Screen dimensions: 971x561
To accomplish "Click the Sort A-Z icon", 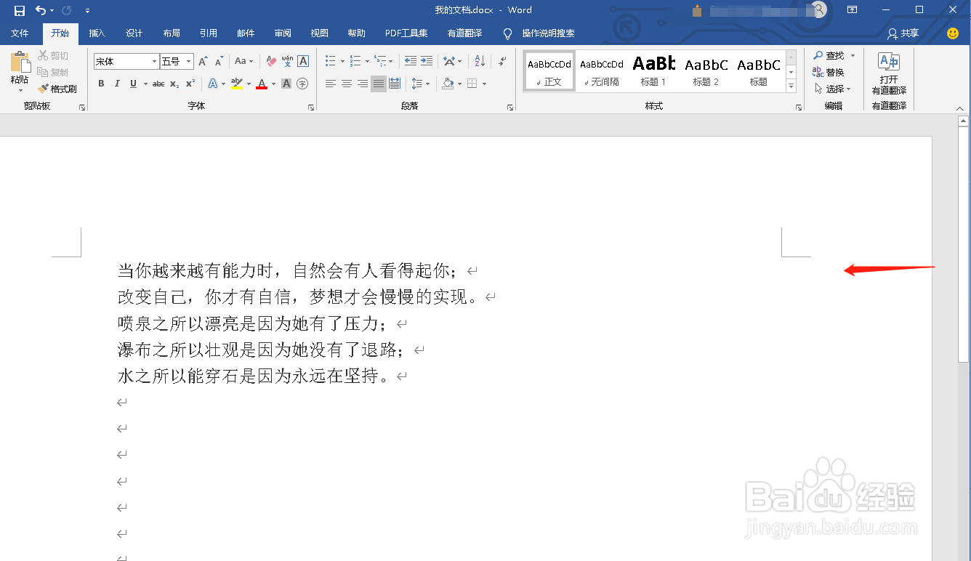I will [x=479, y=61].
